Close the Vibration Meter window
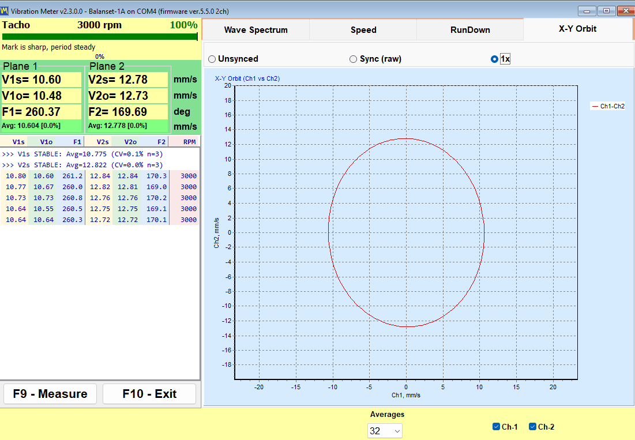Screen dimensions: 635x440 (x=626, y=11)
